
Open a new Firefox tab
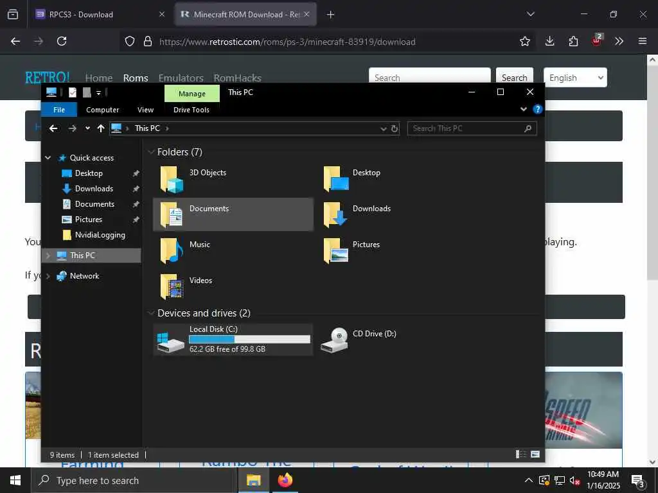coord(330,15)
